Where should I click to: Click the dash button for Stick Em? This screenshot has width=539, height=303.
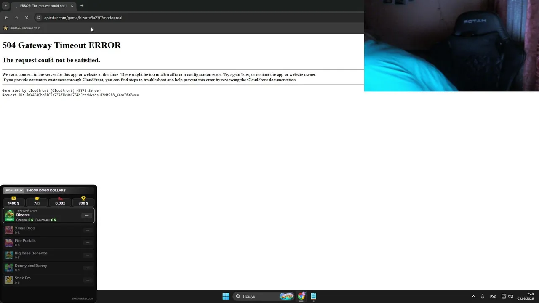tap(88, 280)
